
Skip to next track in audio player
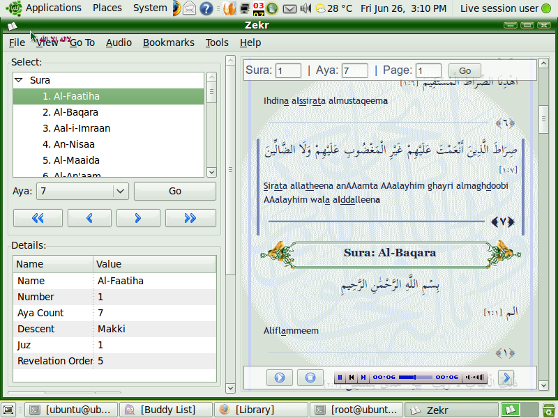point(363,378)
